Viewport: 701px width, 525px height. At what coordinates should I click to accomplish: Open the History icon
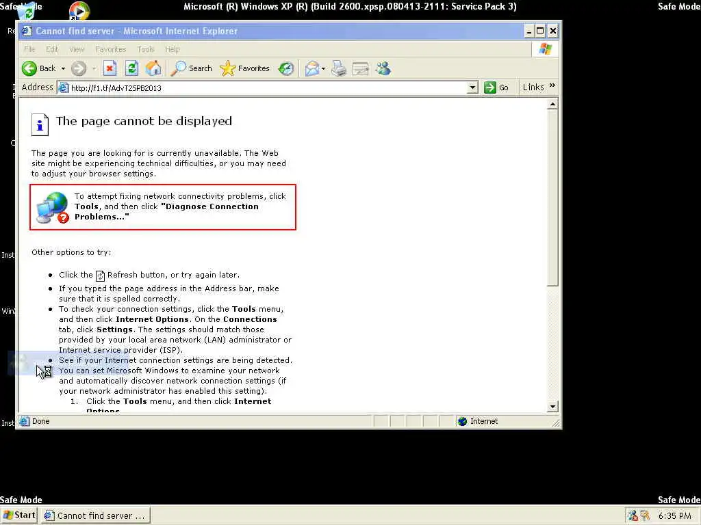(x=286, y=68)
